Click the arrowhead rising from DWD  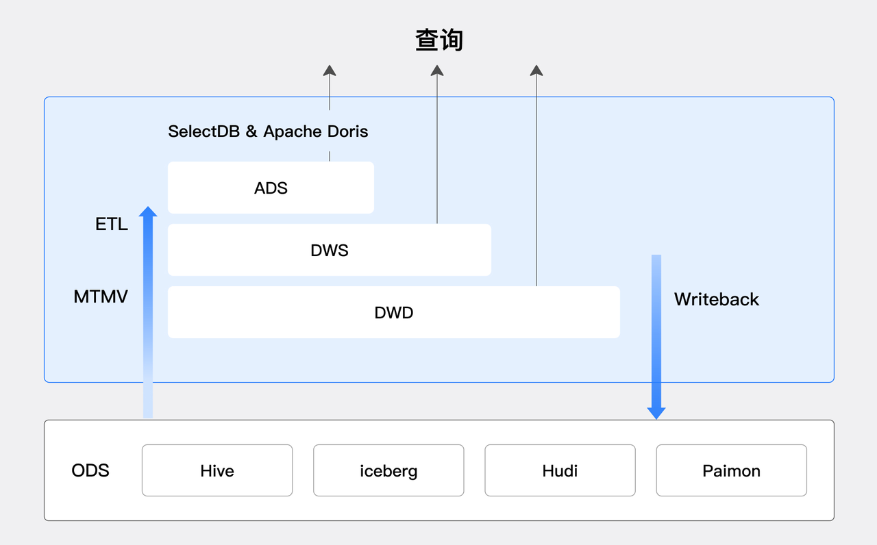536,70
